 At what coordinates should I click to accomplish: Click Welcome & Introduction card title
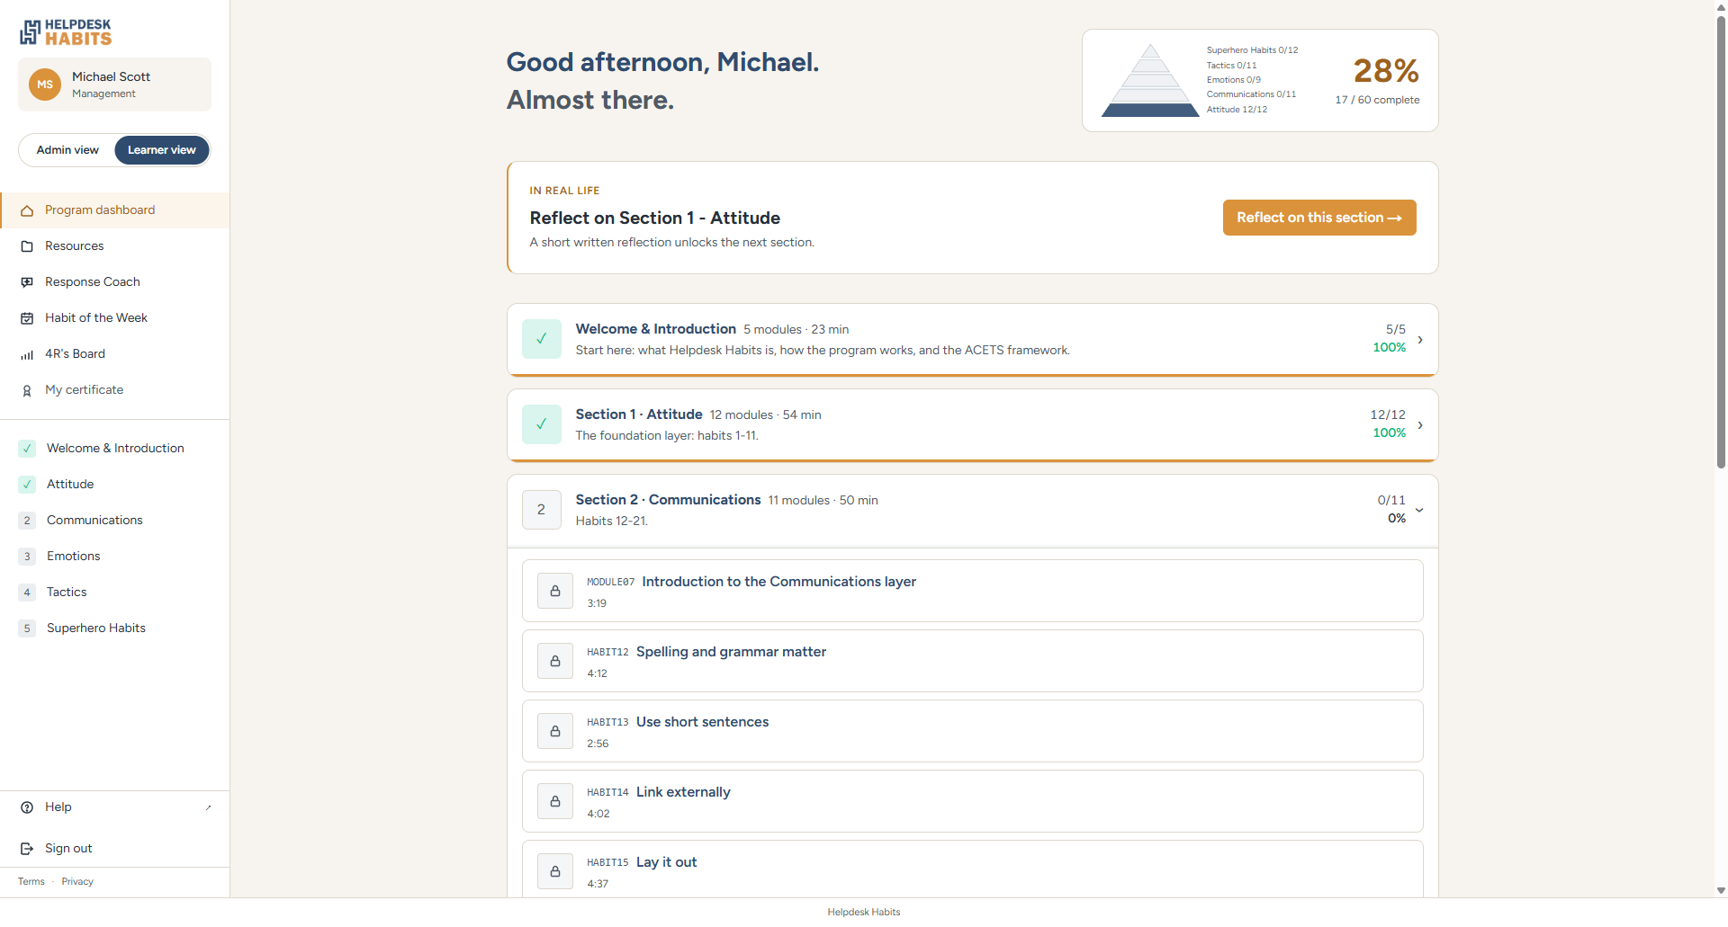pos(656,329)
